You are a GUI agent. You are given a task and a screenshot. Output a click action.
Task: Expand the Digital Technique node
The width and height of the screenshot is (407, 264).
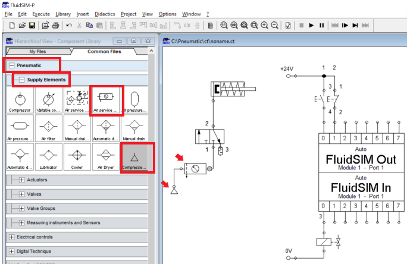pyautogui.click(x=11, y=252)
